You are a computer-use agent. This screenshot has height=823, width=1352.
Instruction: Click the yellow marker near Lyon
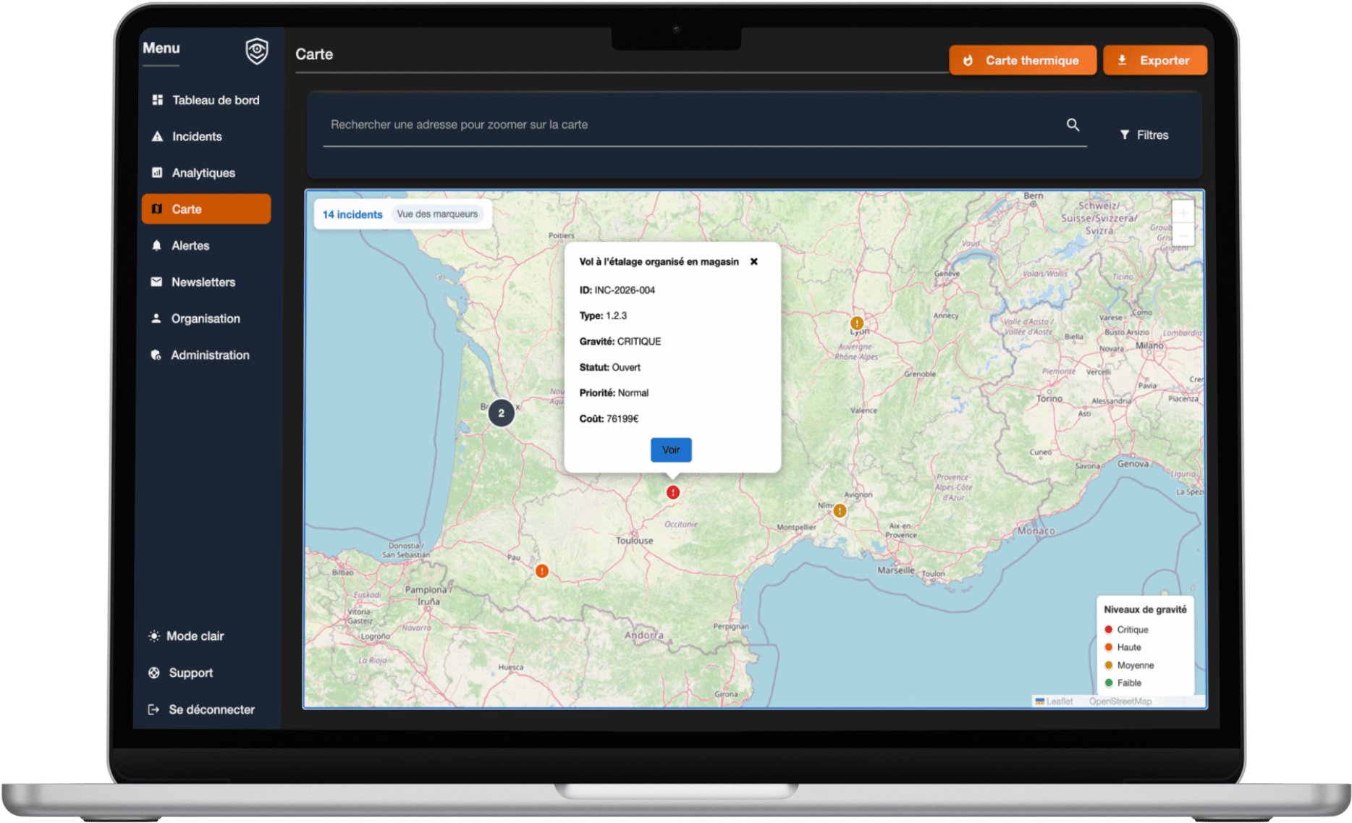tap(857, 324)
